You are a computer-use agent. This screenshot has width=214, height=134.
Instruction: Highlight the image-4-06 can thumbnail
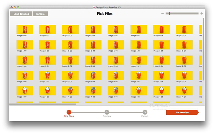pyautogui.click(x=162, y=91)
